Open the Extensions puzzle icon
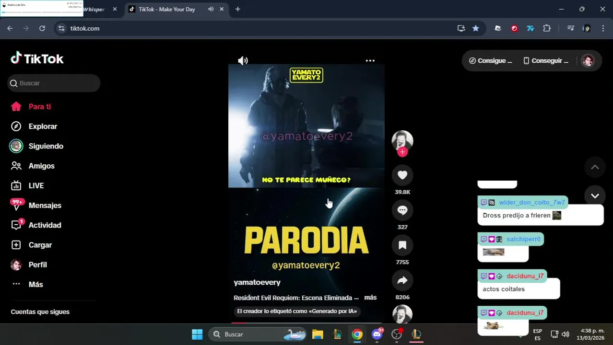 [547, 28]
